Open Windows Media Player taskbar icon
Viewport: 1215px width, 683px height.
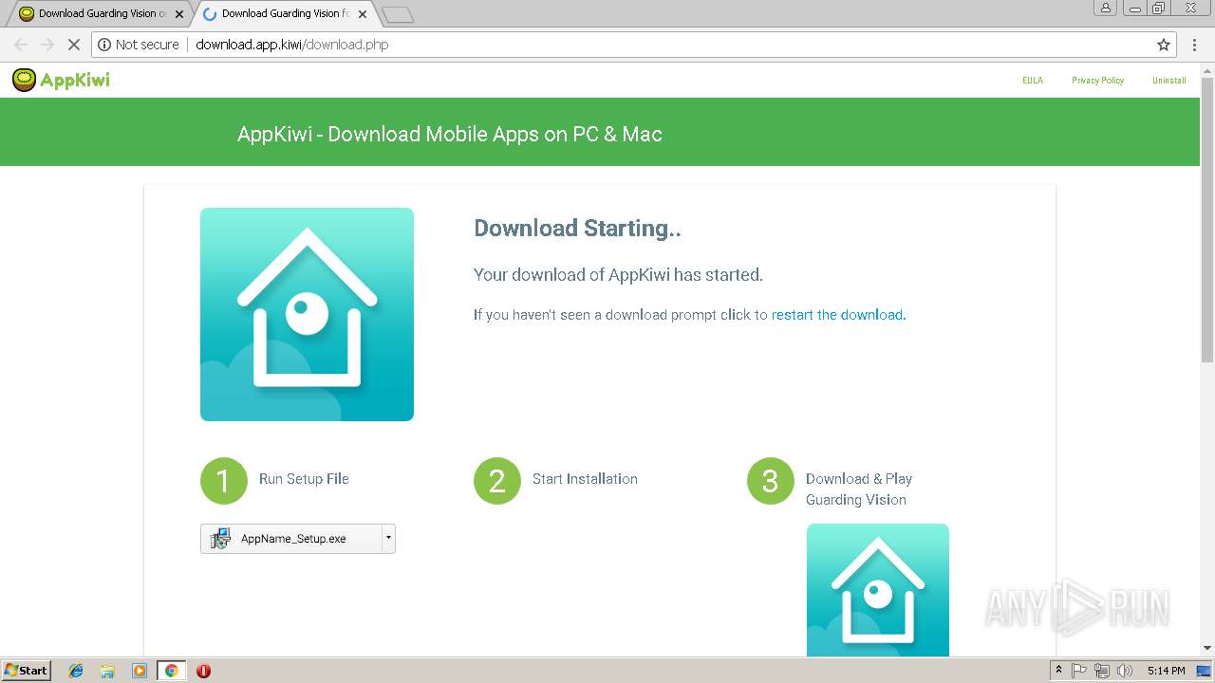point(140,671)
